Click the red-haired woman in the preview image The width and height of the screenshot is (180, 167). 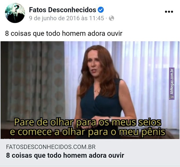tap(103, 87)
